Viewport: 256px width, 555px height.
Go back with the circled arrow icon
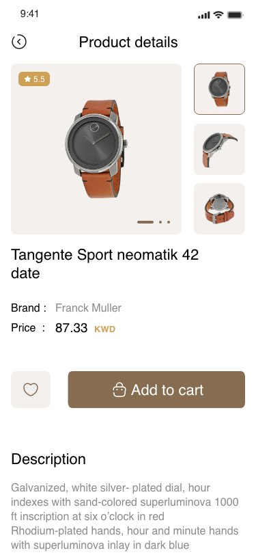pyautogui.click(x=19, y=42)
